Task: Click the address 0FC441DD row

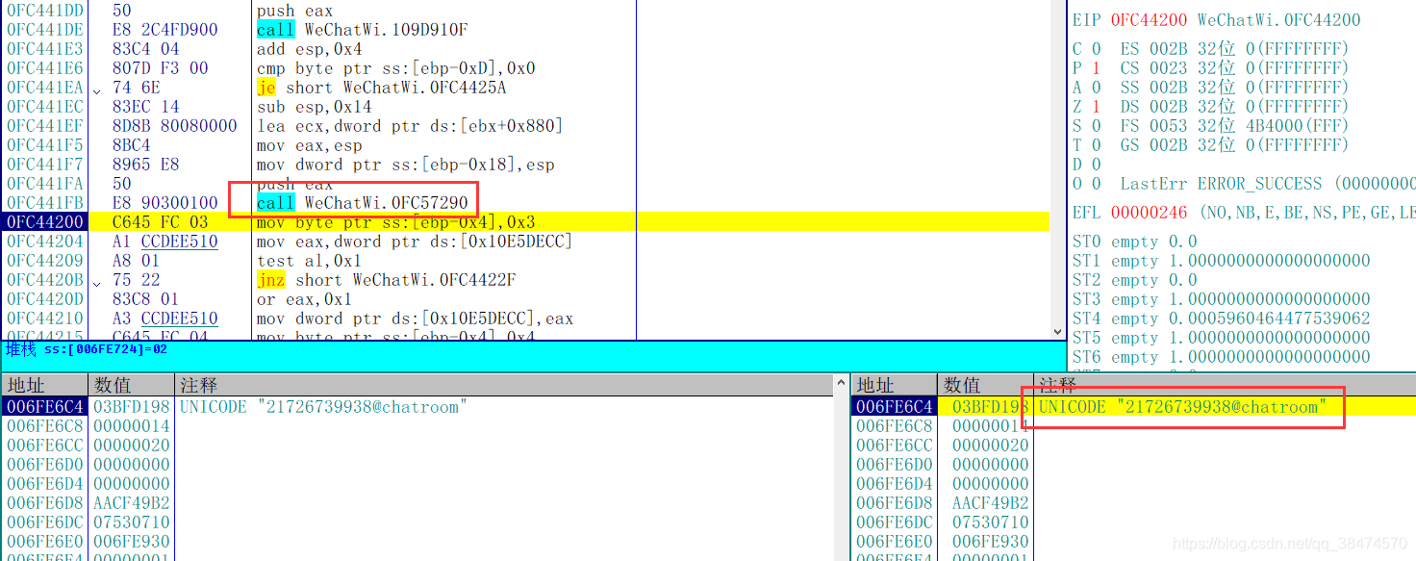Action: [45, 11]
